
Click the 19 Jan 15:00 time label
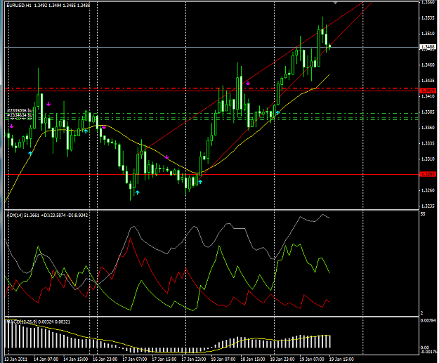(341, 359)
